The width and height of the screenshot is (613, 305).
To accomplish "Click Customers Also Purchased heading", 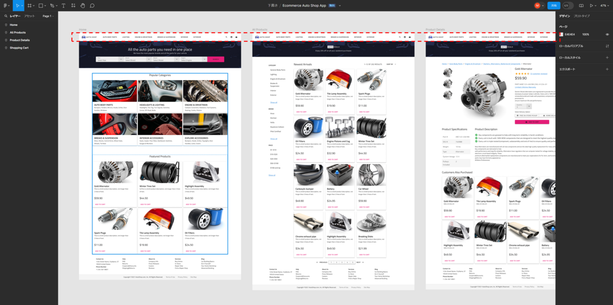I will click(457, 172).
